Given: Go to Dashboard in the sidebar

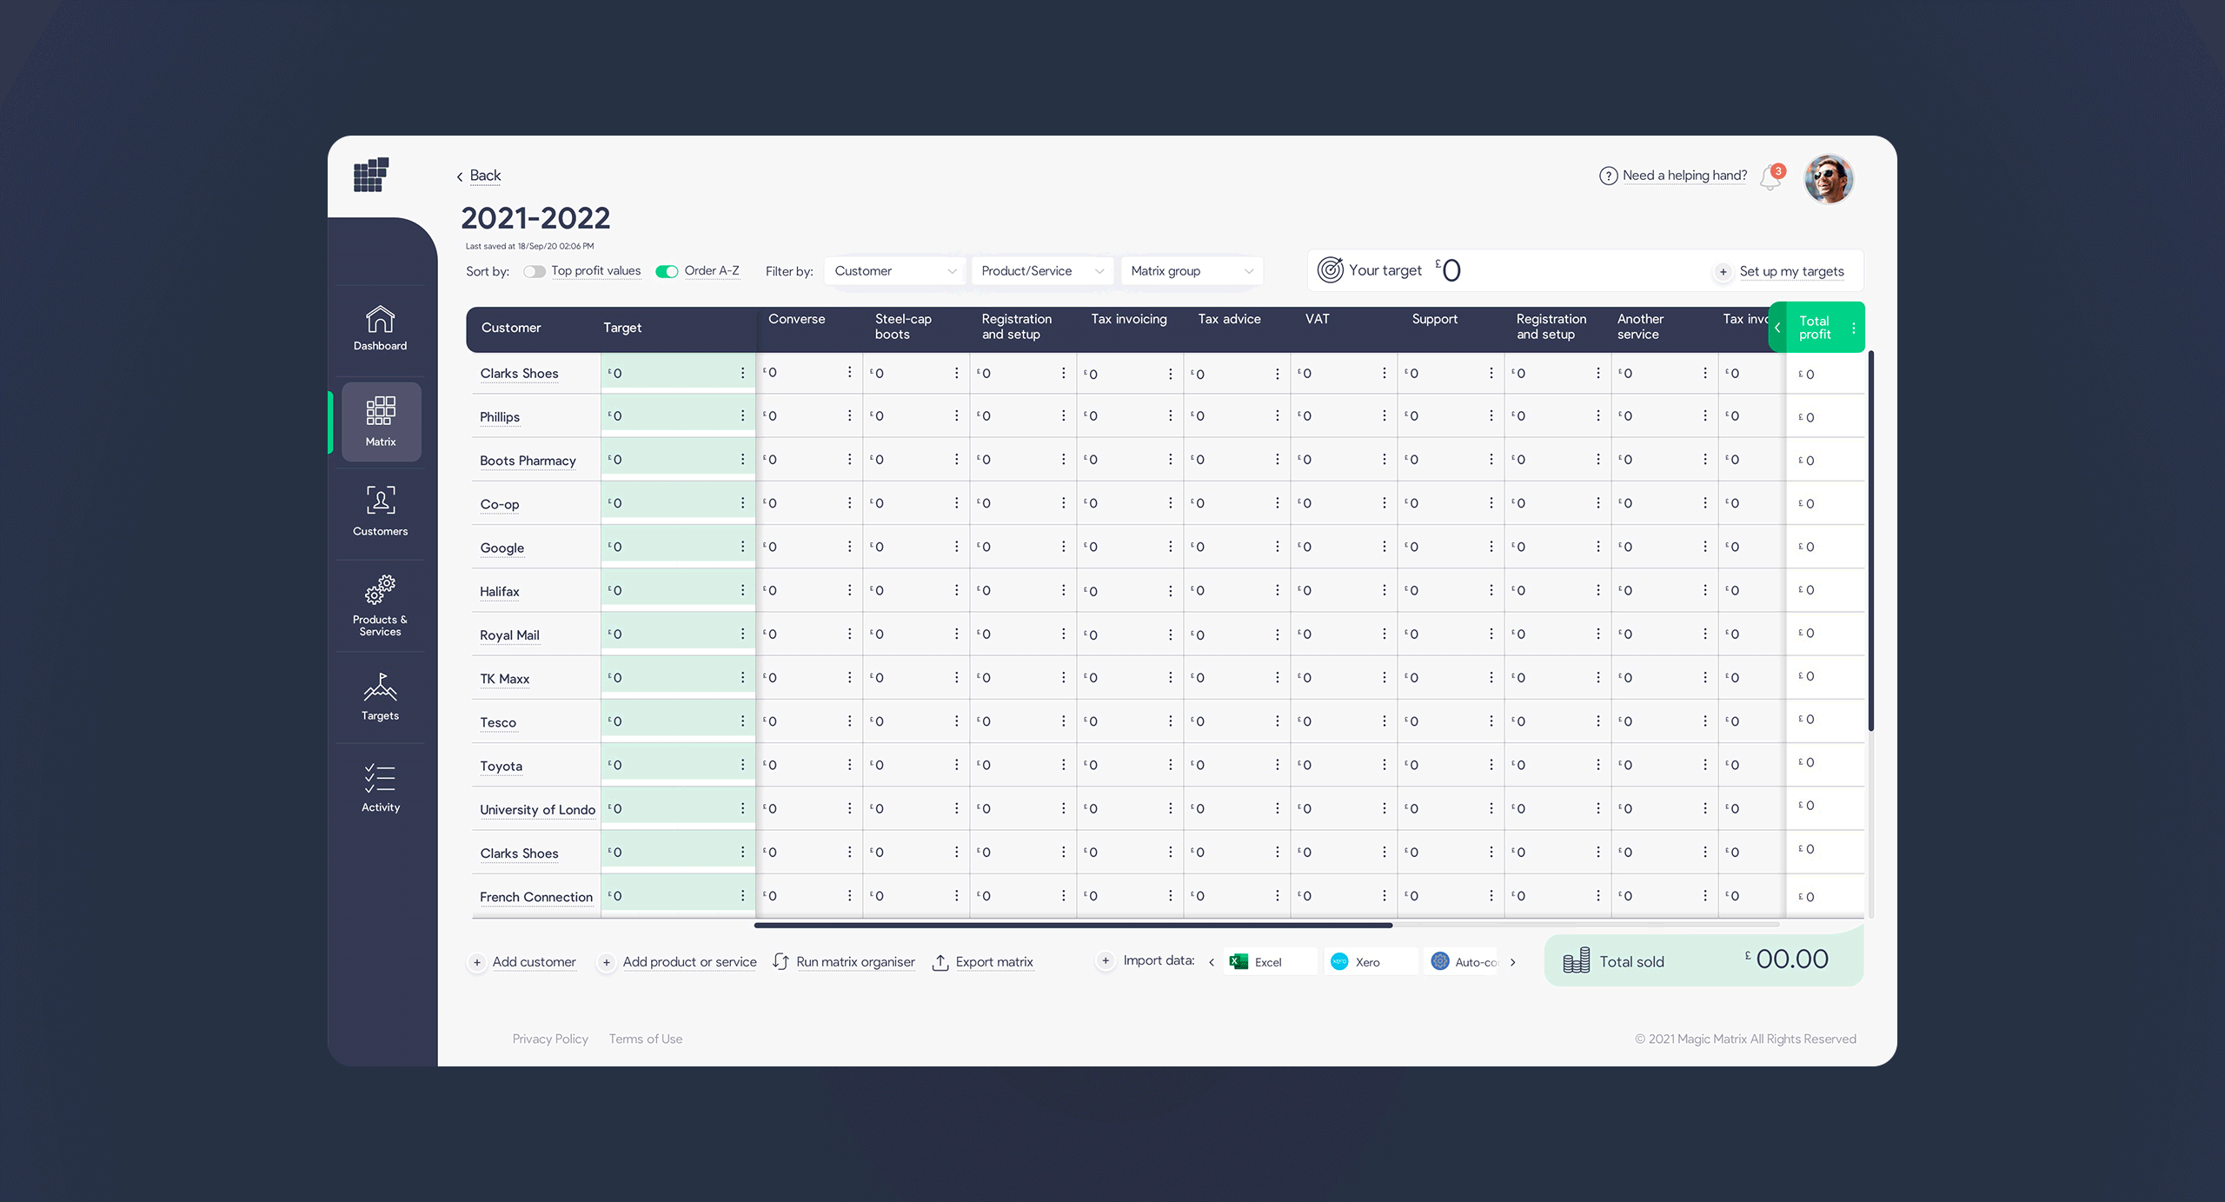Looking at the screenshot, I should [380, 329].
